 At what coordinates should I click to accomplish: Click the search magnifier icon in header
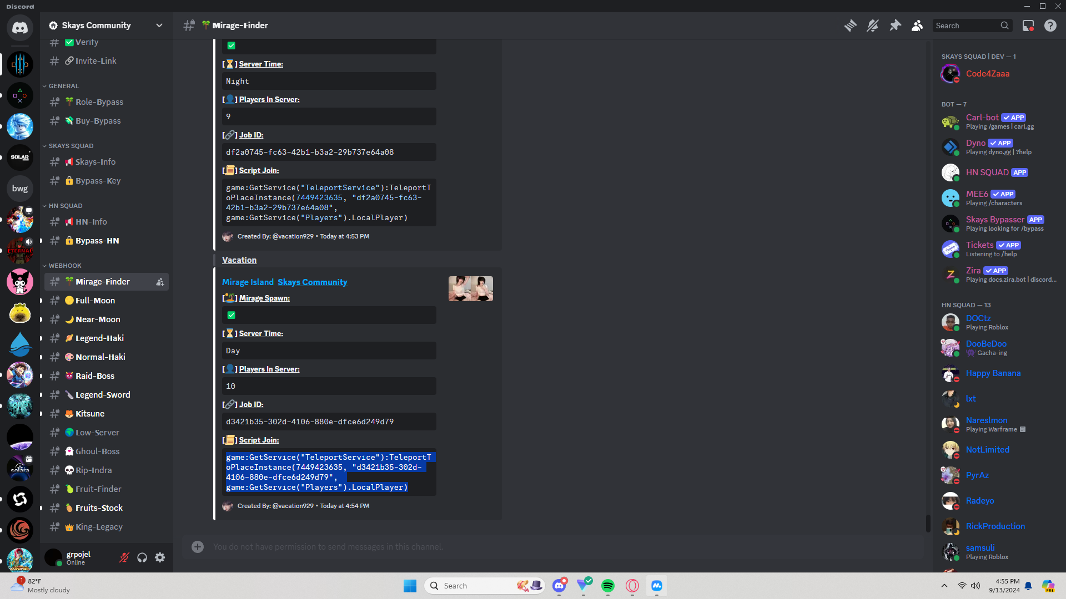(x=1004, y=26)
